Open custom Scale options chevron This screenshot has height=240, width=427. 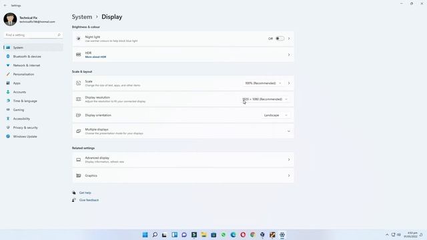point(289,83)
